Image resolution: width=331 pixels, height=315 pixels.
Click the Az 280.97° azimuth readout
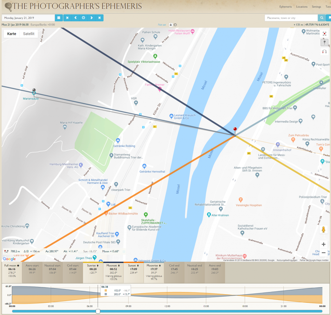click(52, 251)
